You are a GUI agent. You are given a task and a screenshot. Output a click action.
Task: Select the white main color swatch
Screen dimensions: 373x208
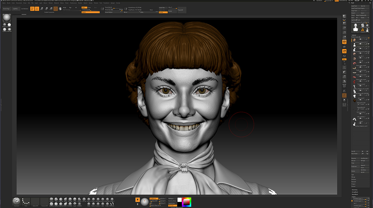point(179,200)
